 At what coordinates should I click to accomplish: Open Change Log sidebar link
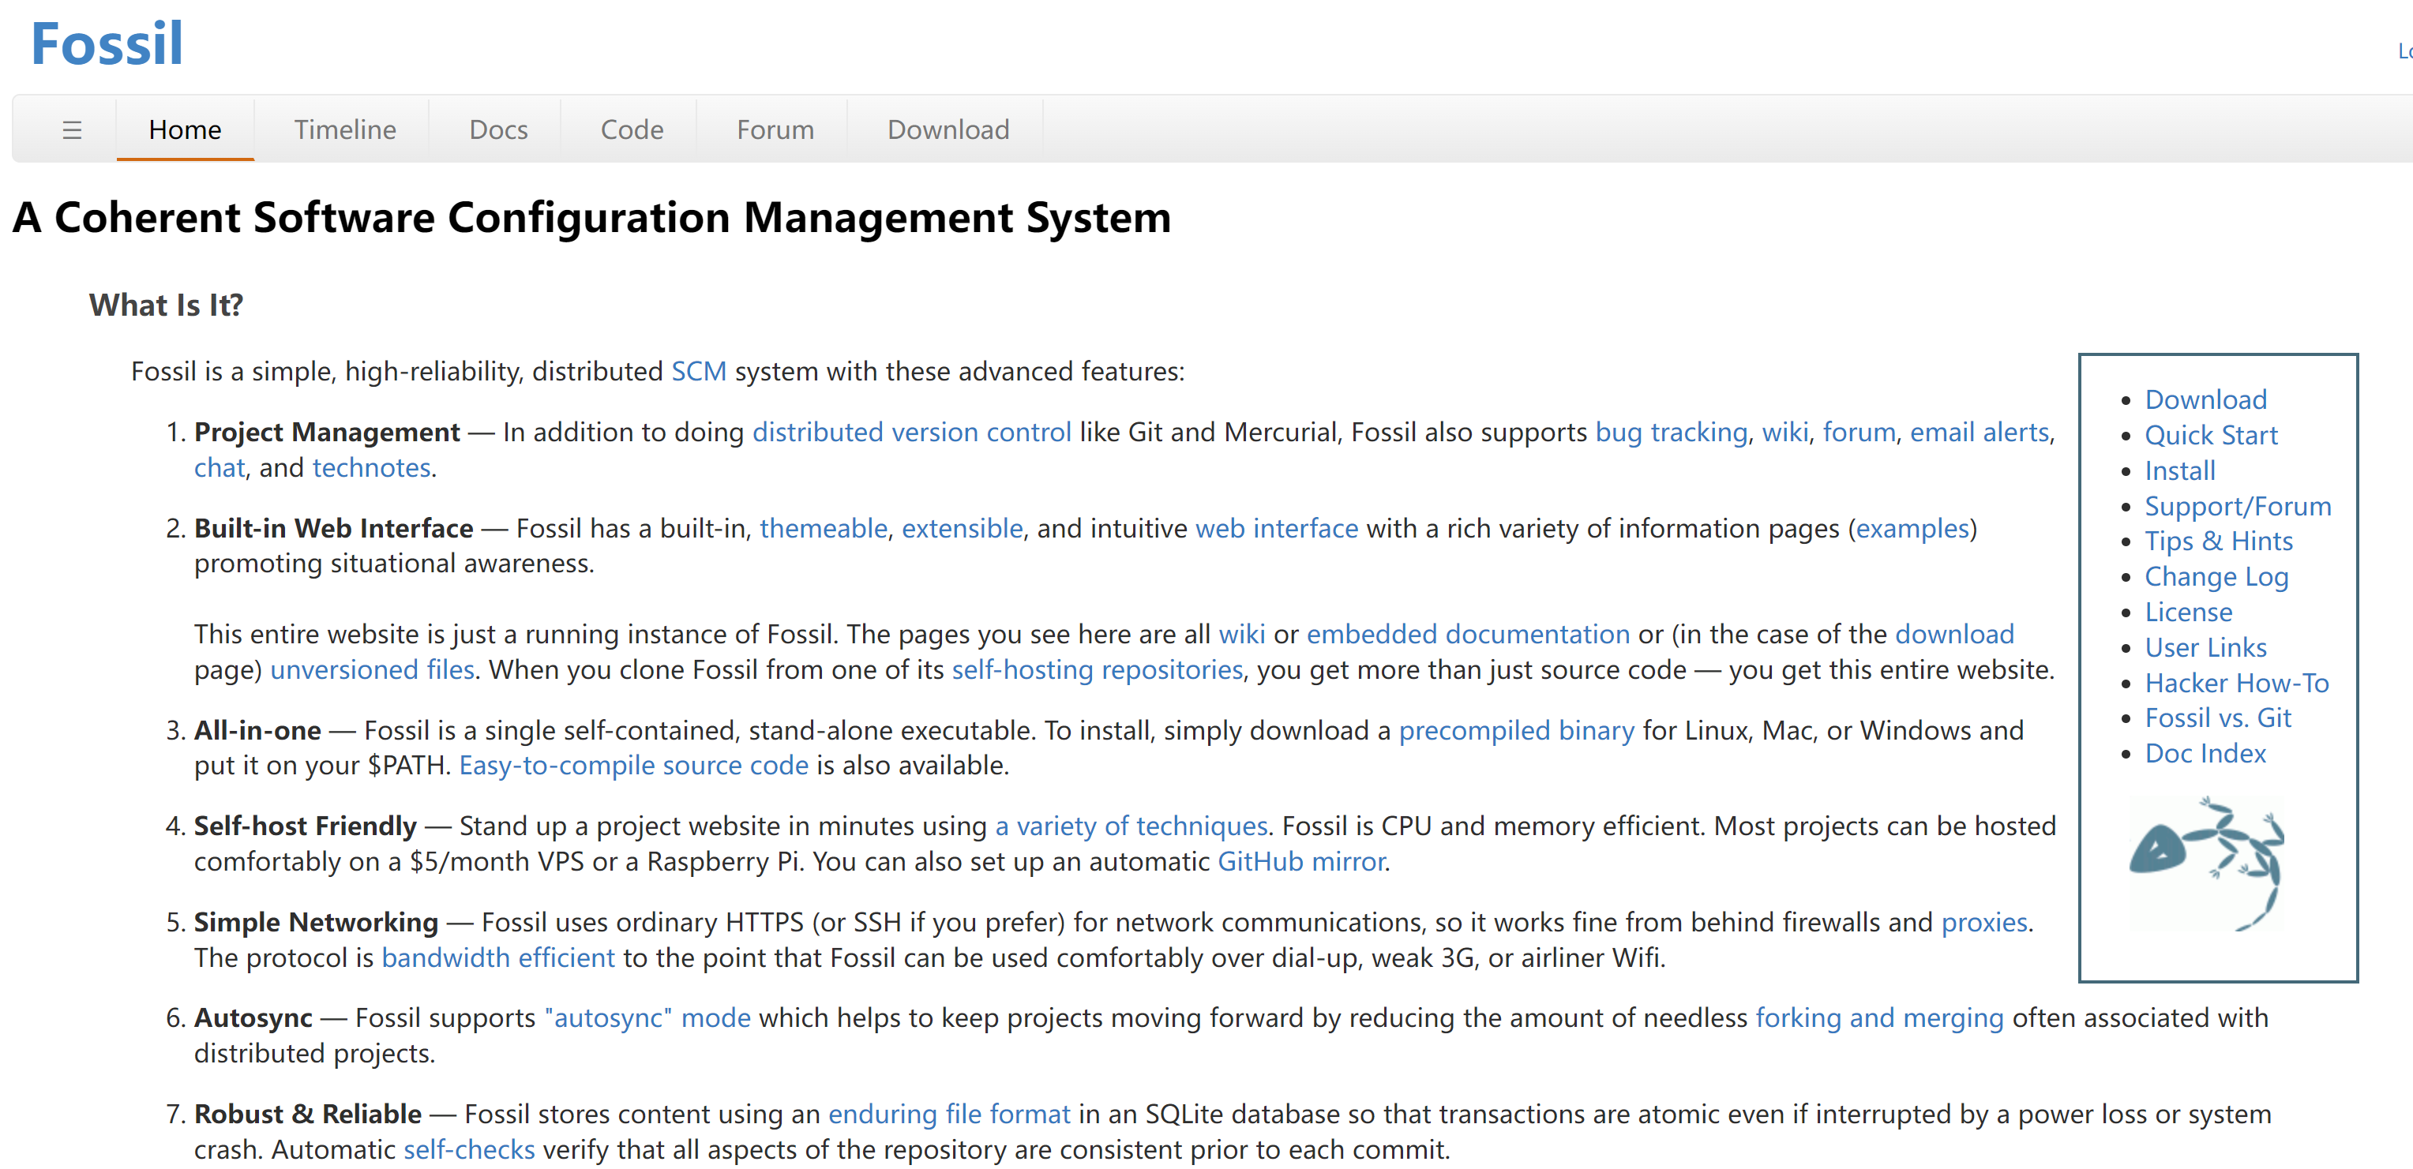coord(2216,577)
